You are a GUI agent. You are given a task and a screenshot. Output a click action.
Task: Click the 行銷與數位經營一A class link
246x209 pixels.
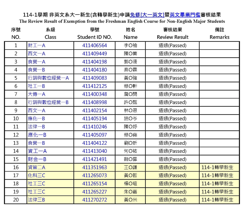point(48,78)
